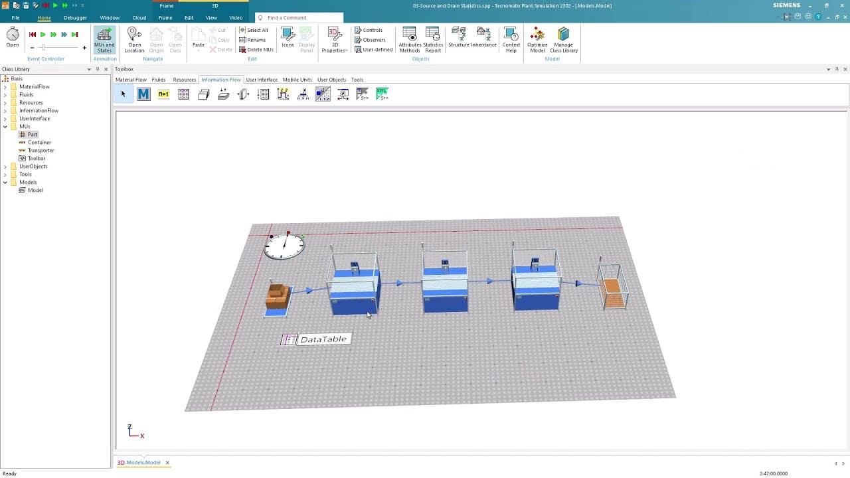Select the DataTable object in Toolbox
The height and width of the screenshot is (478, 850).
[183, 94]
